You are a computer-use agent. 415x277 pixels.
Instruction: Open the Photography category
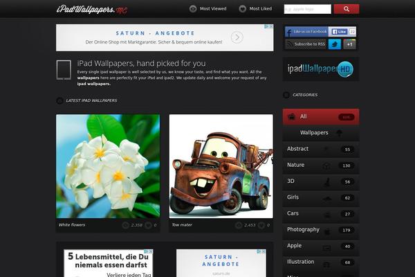321,230
